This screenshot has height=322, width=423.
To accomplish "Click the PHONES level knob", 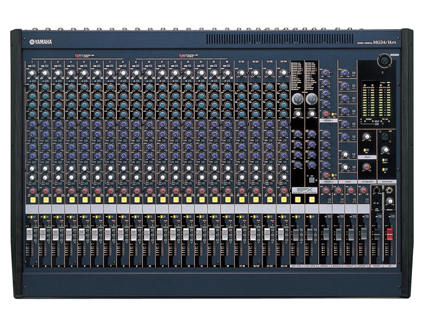I will [x=390, y=201].
